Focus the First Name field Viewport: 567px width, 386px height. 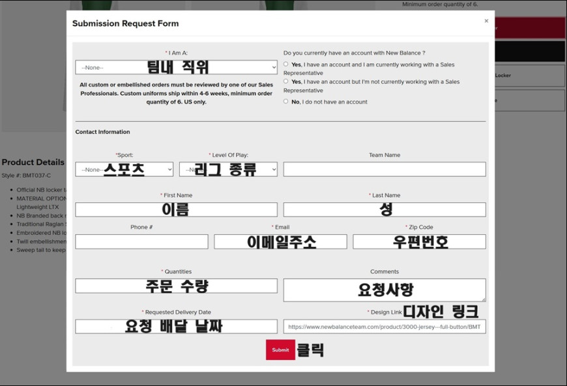[x=177, y=210]
